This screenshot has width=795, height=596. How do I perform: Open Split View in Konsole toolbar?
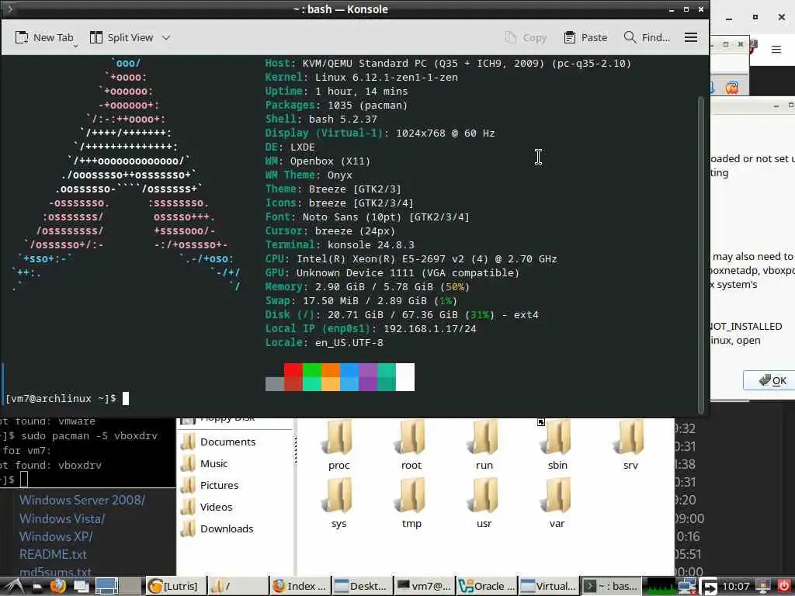[x=121, y=37]
